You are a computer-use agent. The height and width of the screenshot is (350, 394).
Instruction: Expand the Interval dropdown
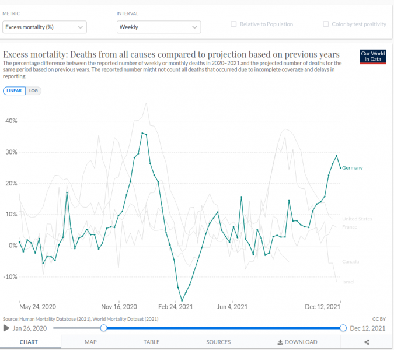[158, 27]
